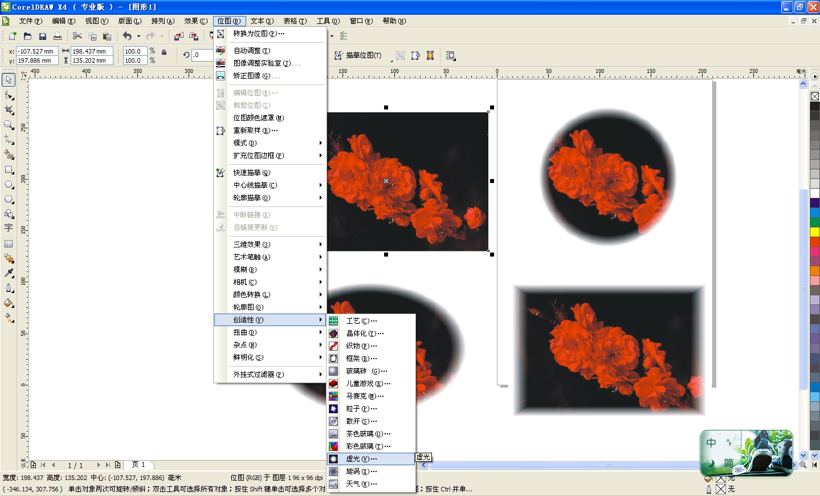
Task: Select the Shape edit tool
Action: point(9,95)
